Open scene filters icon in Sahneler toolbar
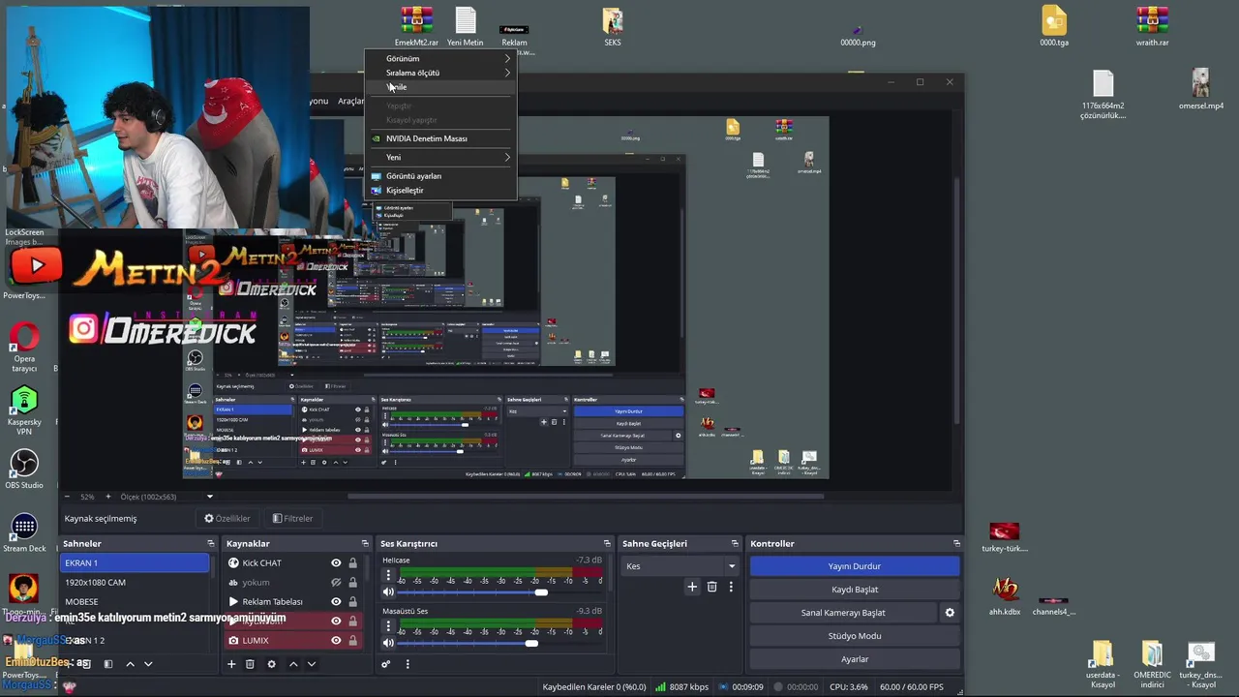Viewport: 1239px width, 697px height. click(107, 664)
